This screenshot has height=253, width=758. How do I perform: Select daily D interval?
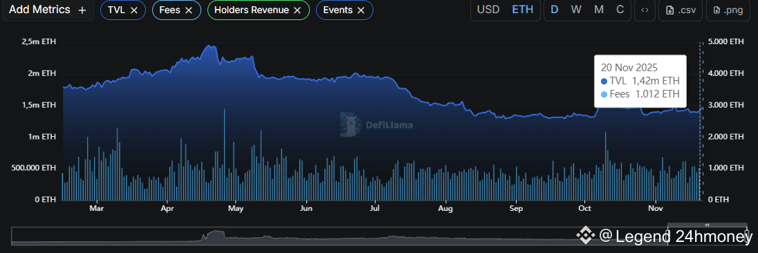coord(555,10)
